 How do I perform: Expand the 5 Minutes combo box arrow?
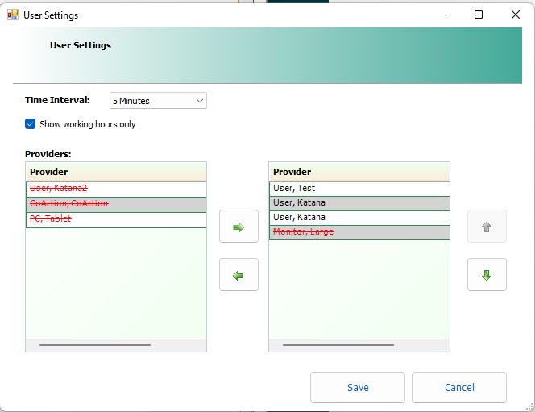coord(200,101)
